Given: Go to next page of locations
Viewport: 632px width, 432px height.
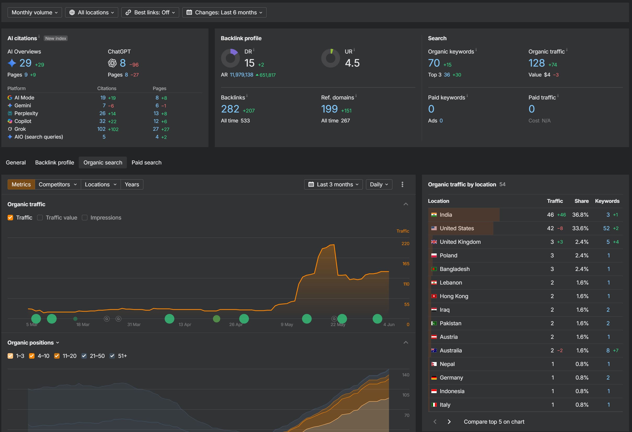Looking at the screenshot, I should [449, 422].
